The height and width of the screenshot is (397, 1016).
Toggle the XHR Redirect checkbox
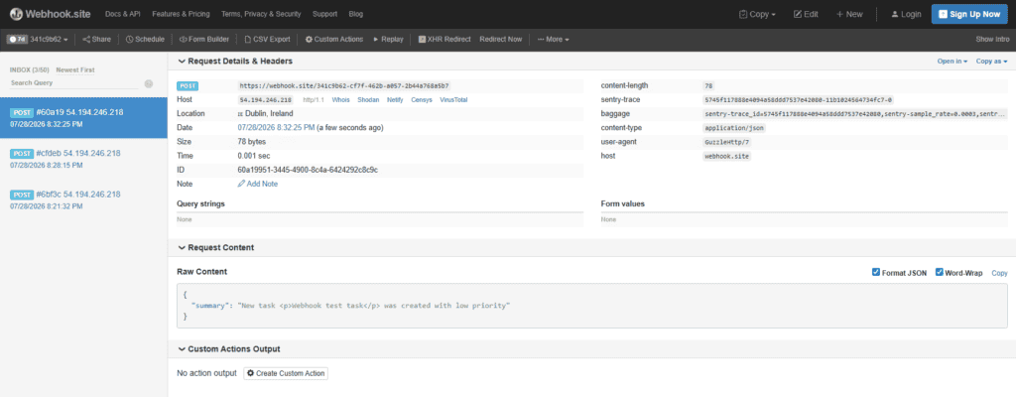tap(422, 39)
